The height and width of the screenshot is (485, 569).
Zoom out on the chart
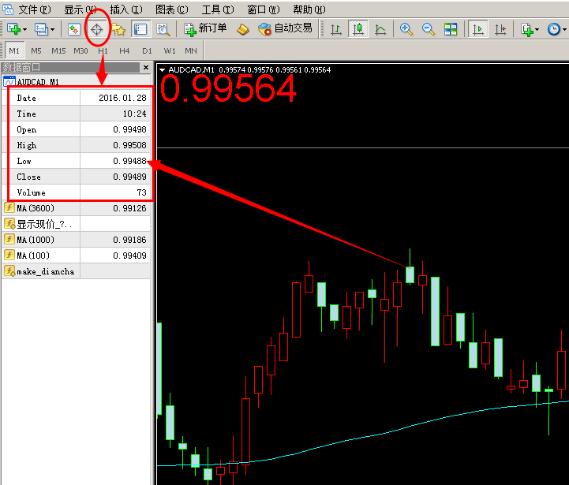[x=429, y=29]
